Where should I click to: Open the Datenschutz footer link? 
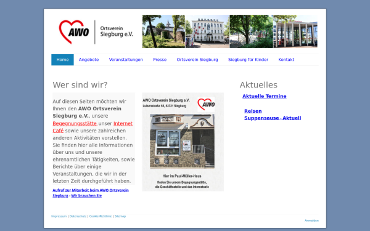pyautogui.click(x=78, y=216)
